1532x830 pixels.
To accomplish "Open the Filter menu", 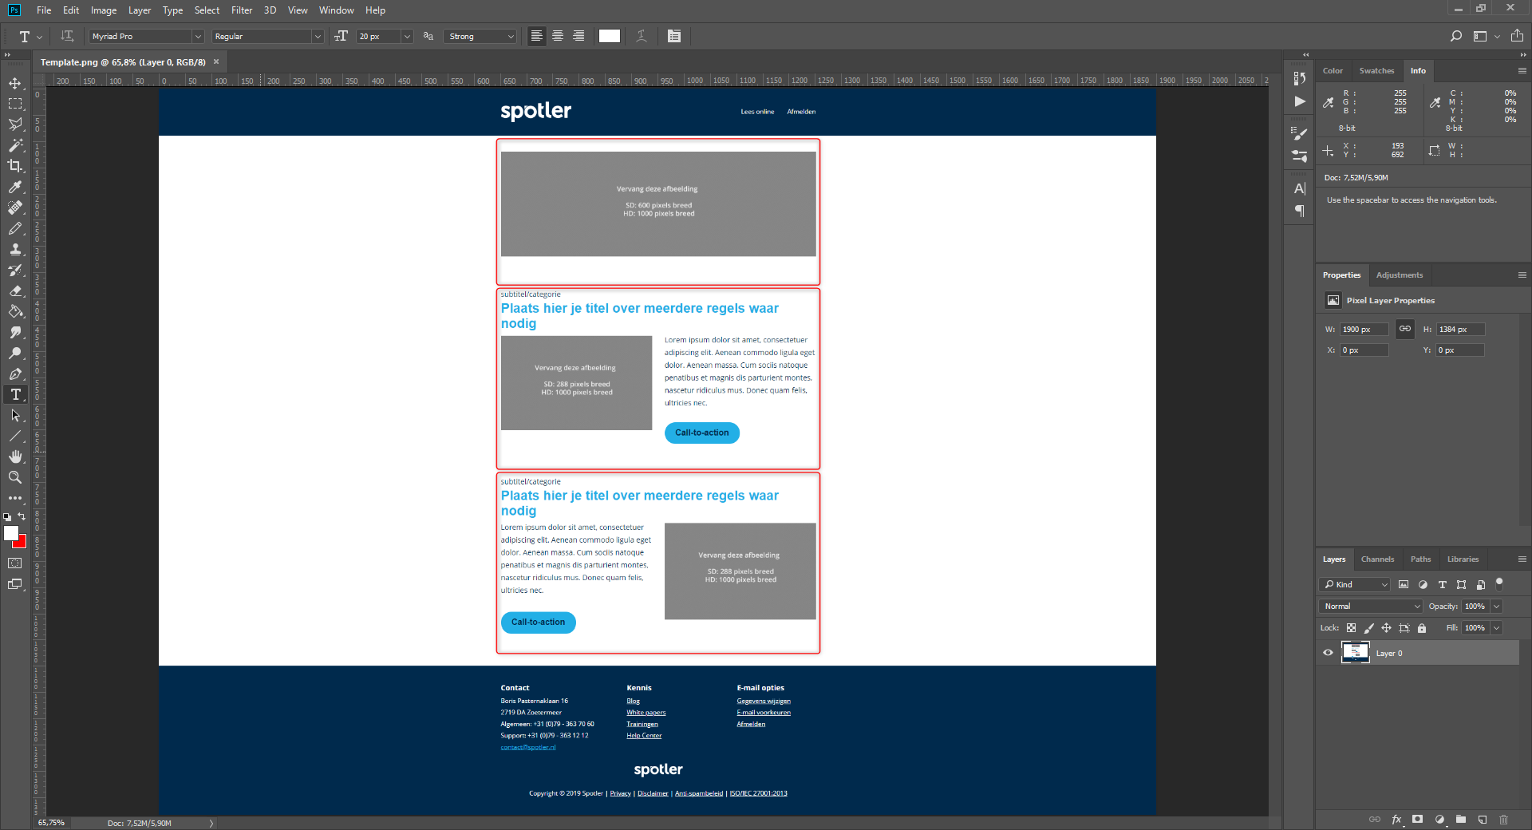I will 242,10.
